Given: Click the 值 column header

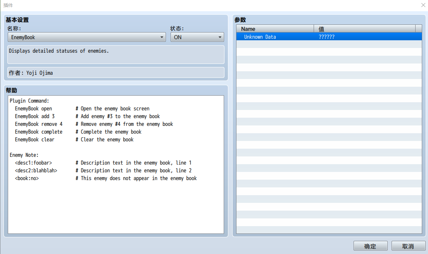Looking at the screenshot, I should pos(364,29).
